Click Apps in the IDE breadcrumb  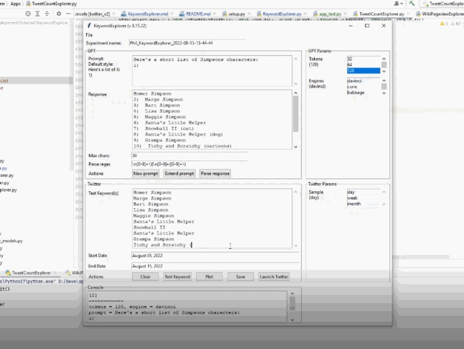[x=15, y=4]
